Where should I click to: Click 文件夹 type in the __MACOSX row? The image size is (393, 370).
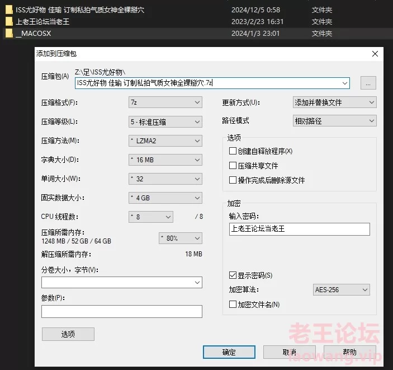[x=322, y=34]
